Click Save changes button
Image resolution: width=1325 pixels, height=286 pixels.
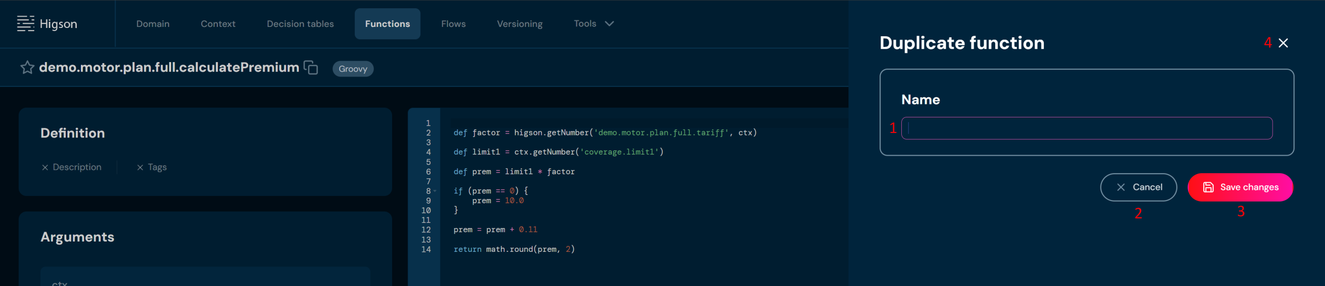[1240, 187]
